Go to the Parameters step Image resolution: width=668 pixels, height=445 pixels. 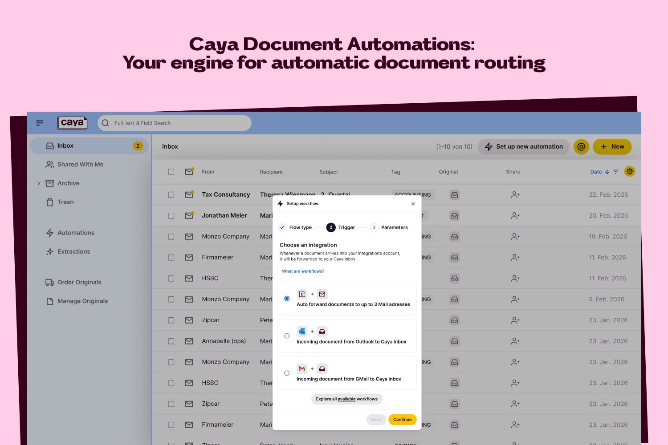(x=389, y=227)
